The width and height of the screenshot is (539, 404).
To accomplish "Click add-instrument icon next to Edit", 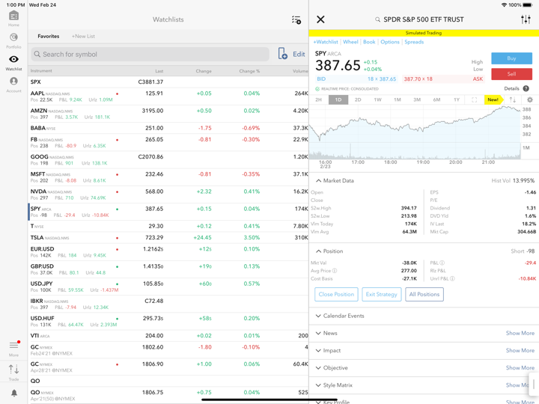I will pos(282,54).
